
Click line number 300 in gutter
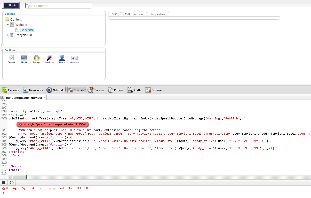[4, 118]
